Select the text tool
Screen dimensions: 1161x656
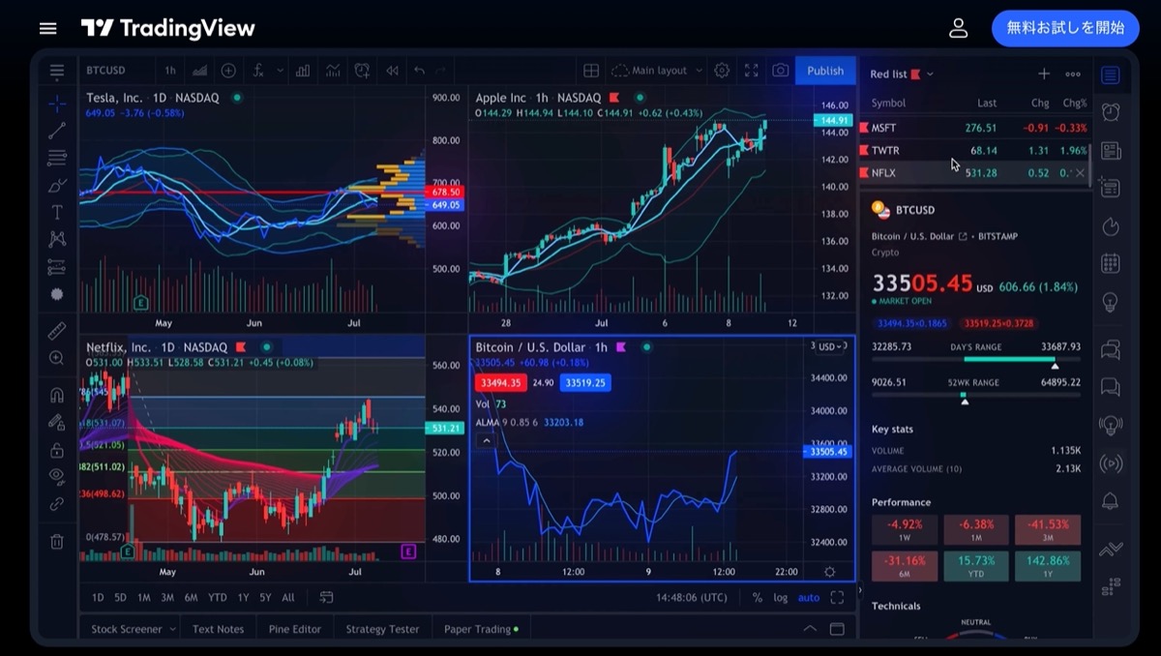click(57, 212)
